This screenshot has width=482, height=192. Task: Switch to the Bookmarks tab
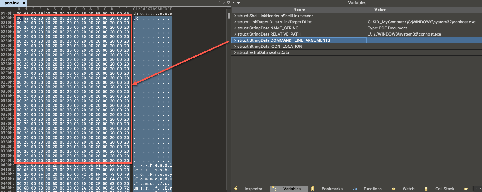click(x=332, y=189)
